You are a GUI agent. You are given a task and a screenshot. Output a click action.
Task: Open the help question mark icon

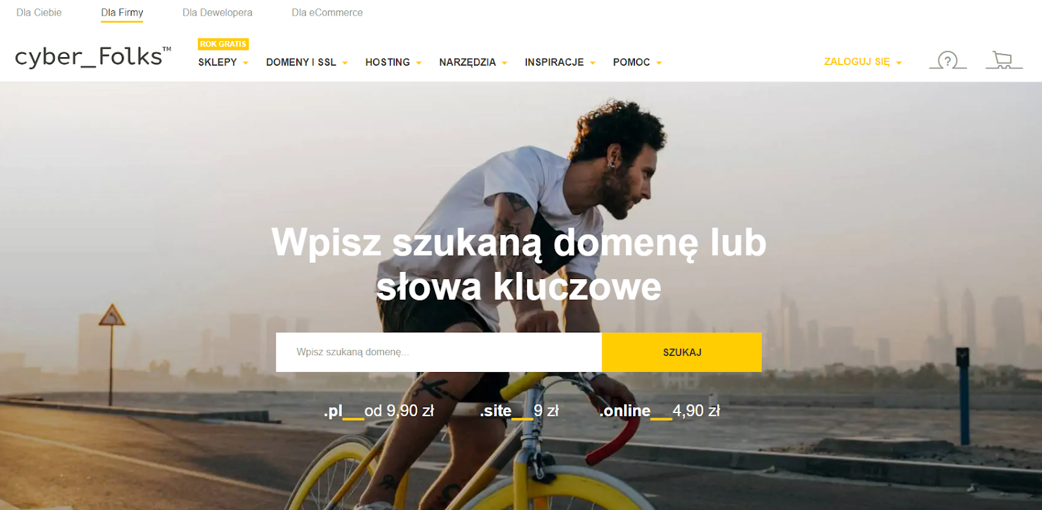point(948,60)
